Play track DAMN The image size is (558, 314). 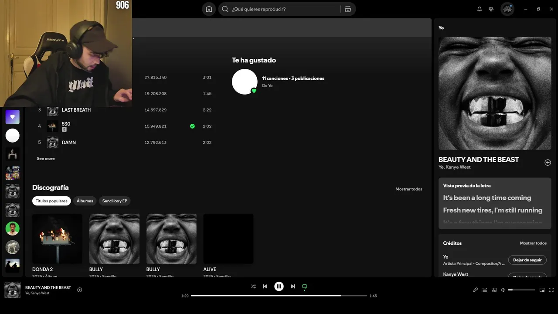(69, 143)
